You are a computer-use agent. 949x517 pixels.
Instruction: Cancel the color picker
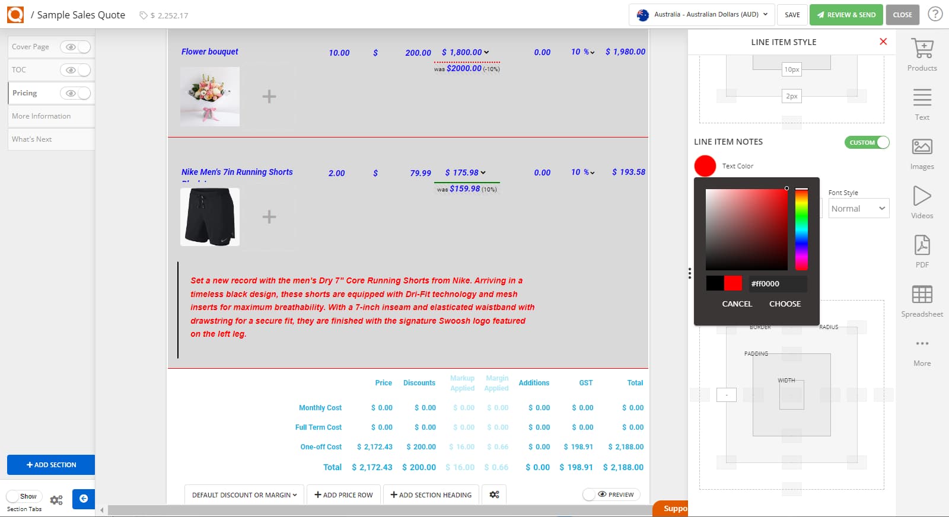click(737, 304)
